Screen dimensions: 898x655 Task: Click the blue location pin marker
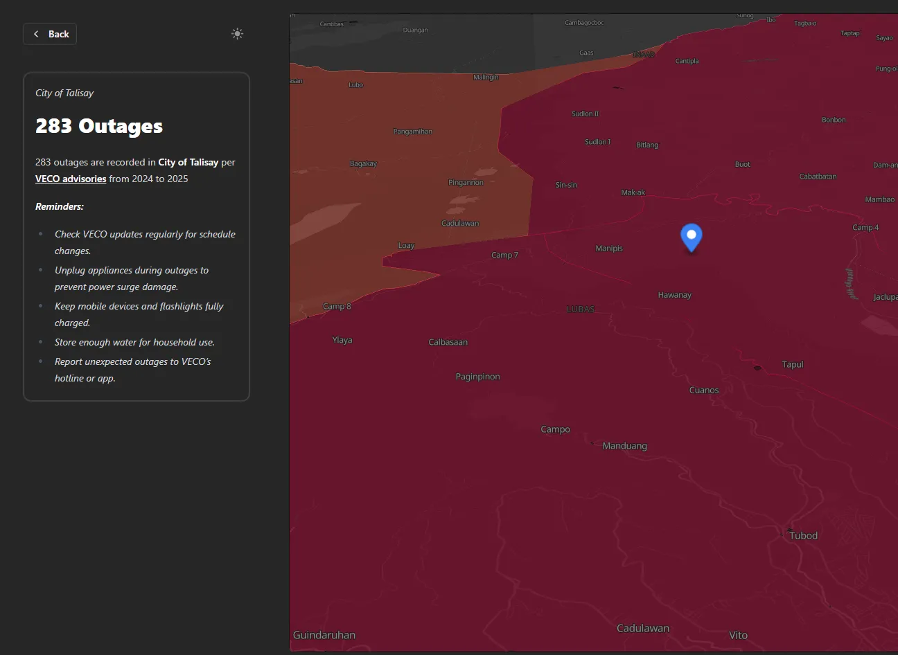(691, 237)
